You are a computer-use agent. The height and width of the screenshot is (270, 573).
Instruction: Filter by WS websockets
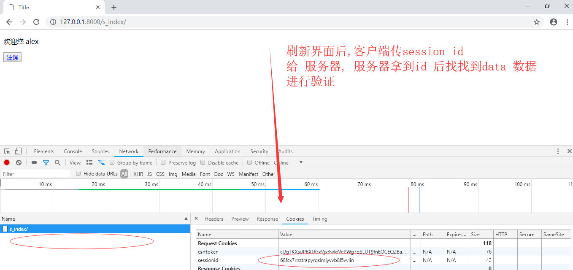pyautogui.click(x=231, y=174)
